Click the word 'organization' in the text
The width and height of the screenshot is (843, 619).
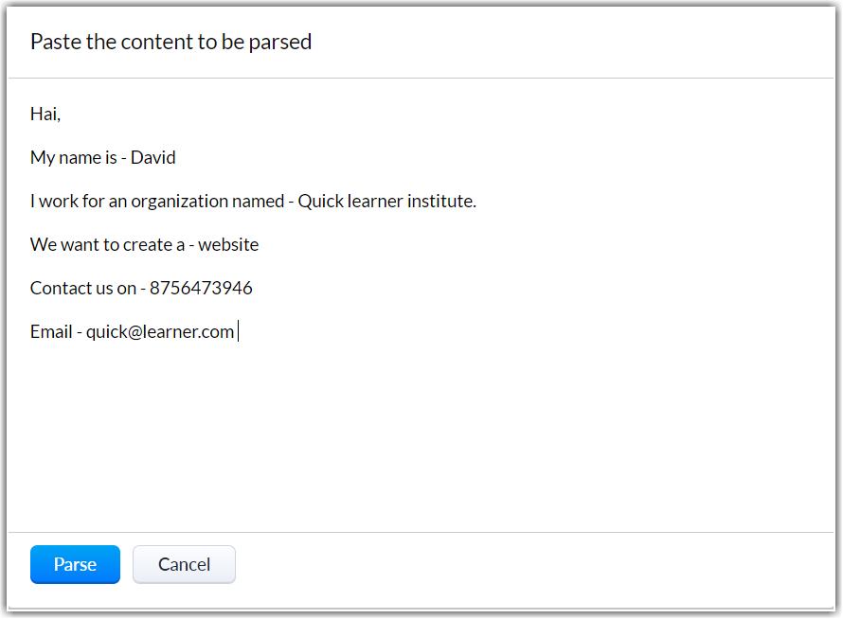point(181,202)
